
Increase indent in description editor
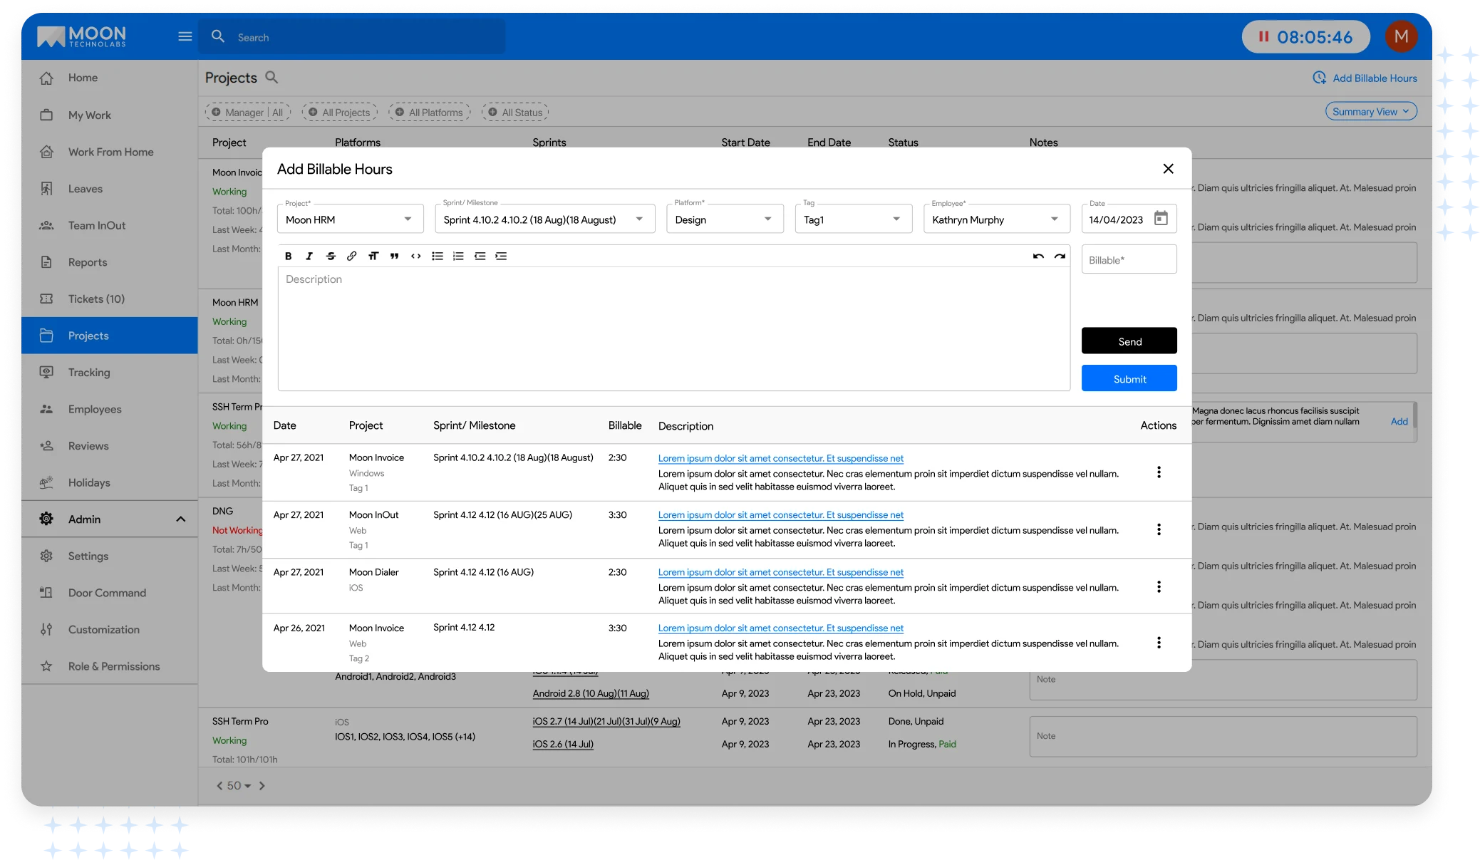(502, 257)
